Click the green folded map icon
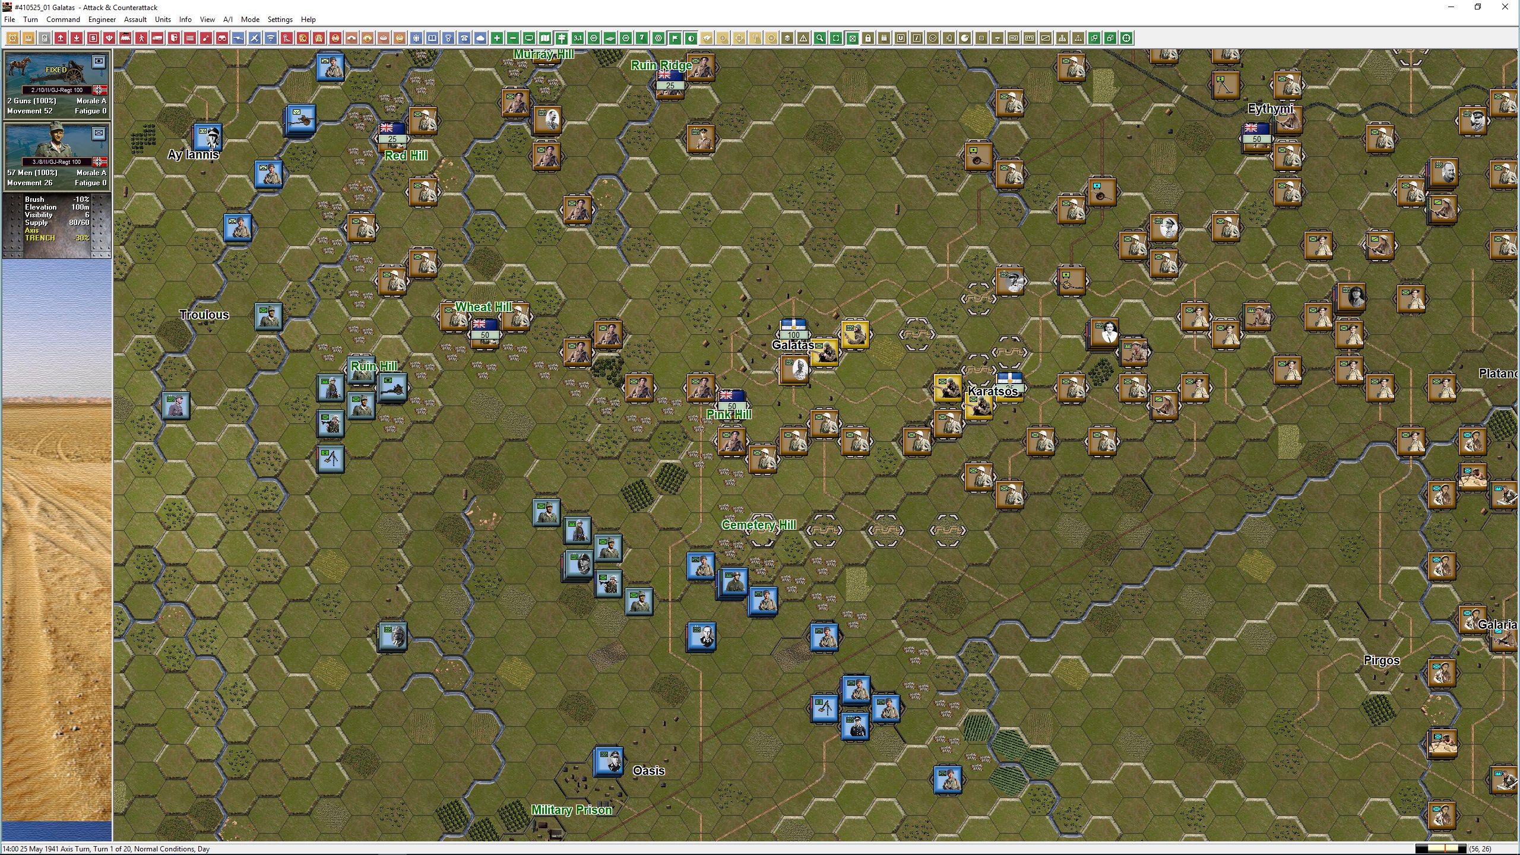This screenshot has height=855, width=1520. point(545,39)
